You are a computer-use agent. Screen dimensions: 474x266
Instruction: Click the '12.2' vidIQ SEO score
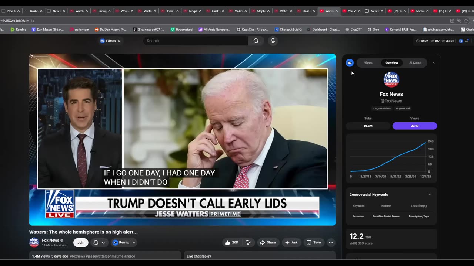356,236
